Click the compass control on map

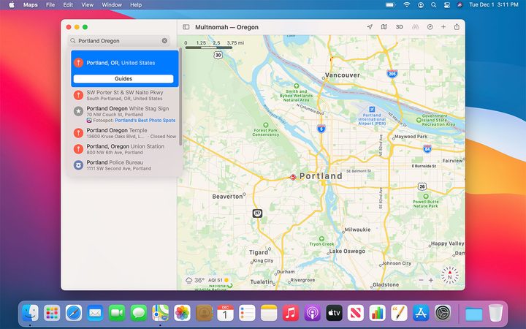click(x=450, y=276)
